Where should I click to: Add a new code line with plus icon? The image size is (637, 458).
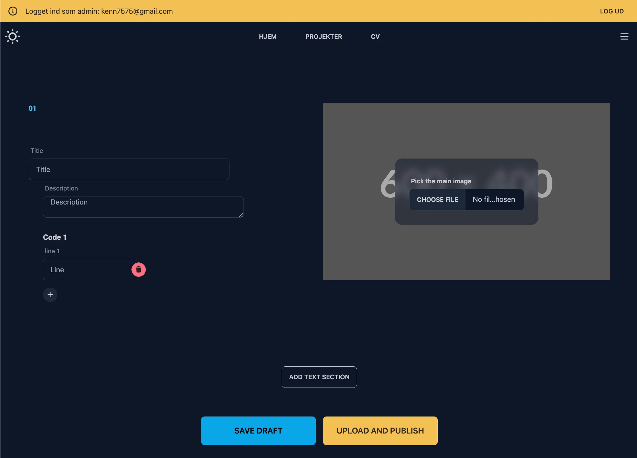pos(50,295)
